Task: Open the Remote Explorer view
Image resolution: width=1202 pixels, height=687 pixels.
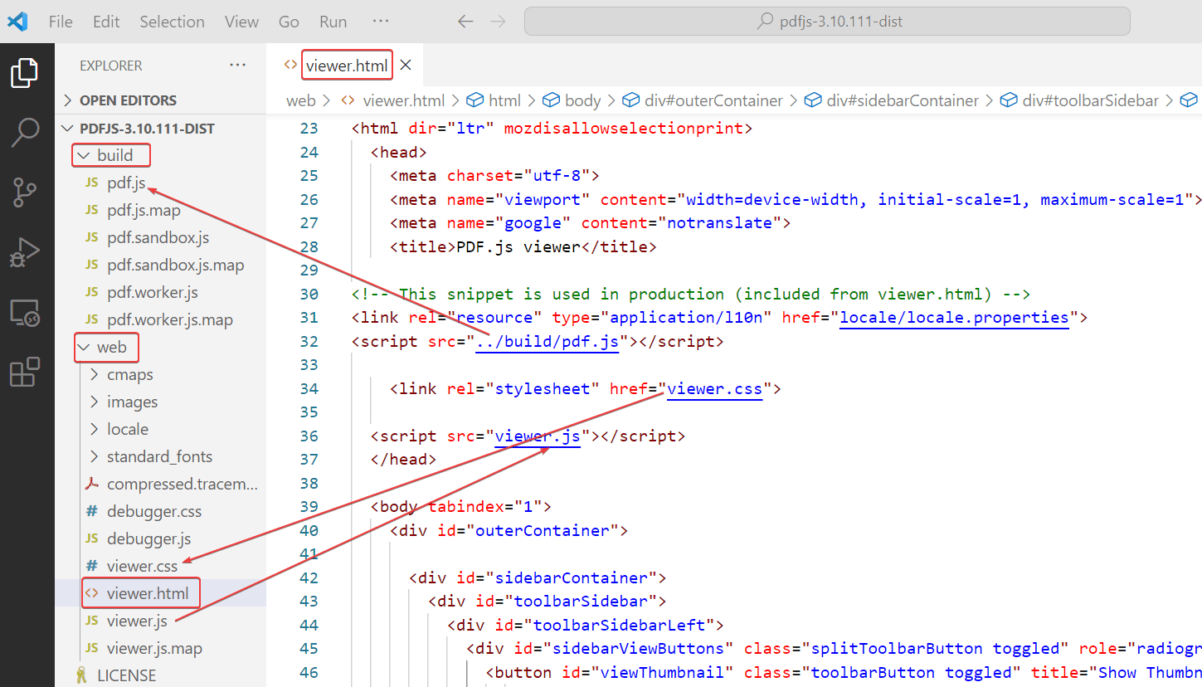Action: (25, 313)
